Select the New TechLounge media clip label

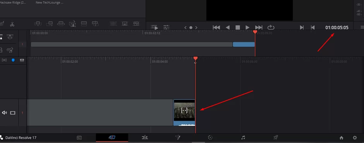pyautogui.click(x=50, y=3)
